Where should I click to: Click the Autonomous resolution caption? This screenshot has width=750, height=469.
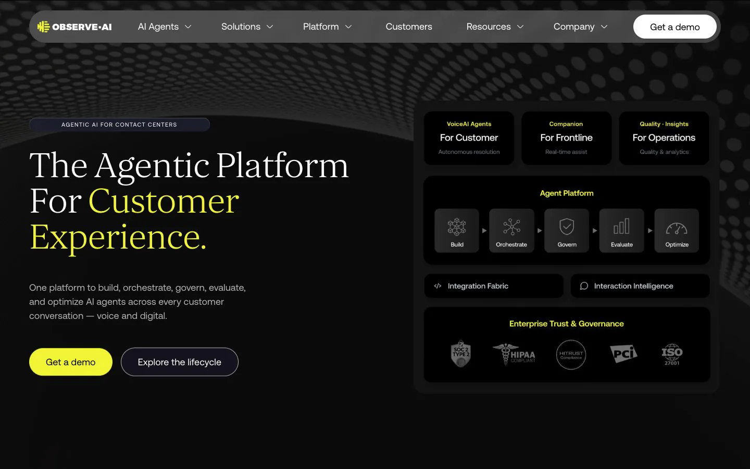point(469,152)
